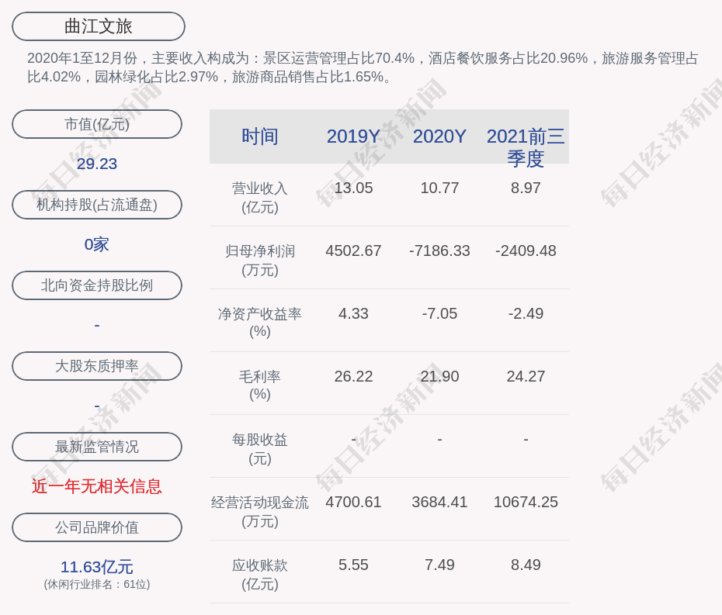Click the 毛利率(%) row label
The height and width of the screenshot is (615, 722).
click(260, 385)
